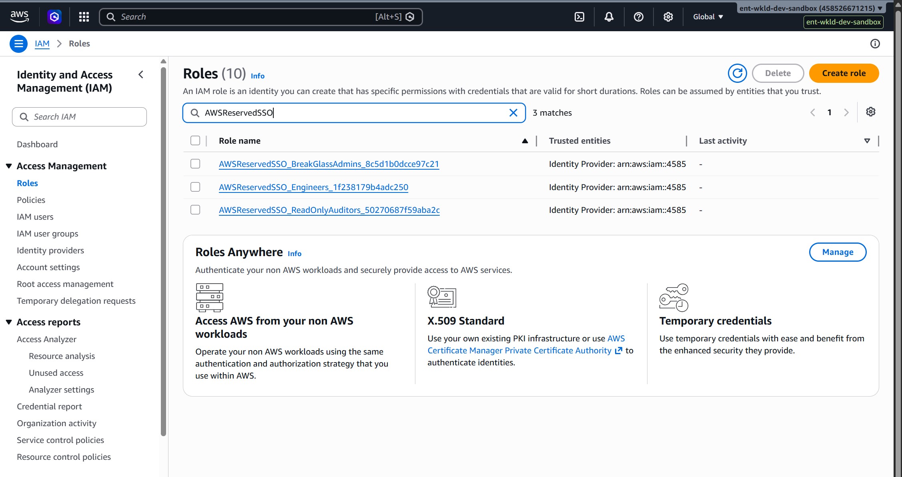Open the console settings gear in the top bar
The height and width of the screenshot is (477, 902).
pos(668,16)
